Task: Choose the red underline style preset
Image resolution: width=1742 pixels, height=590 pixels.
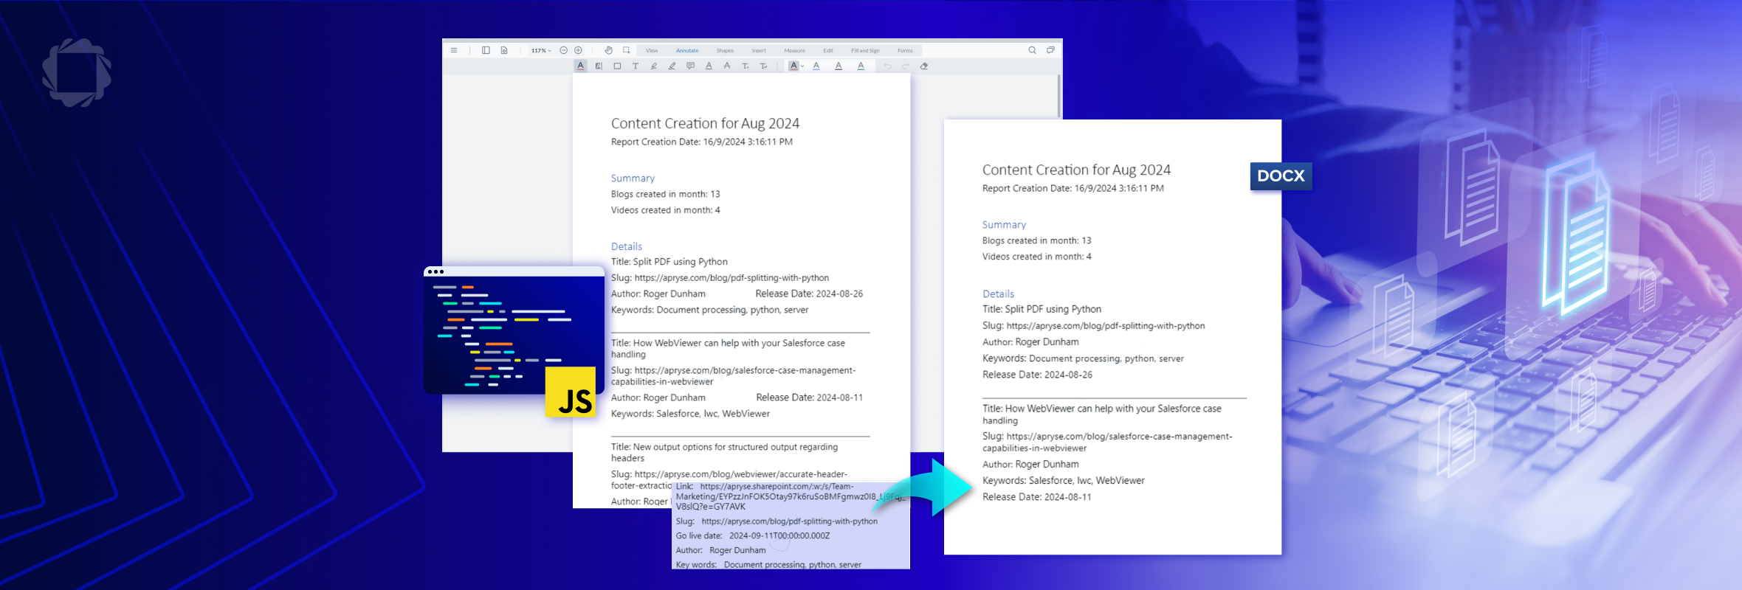Action: [x=793, y=66]
